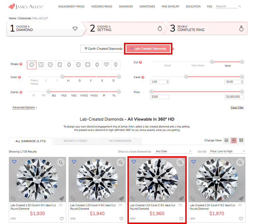
Task: Open the Ships by Any Date dropdown
Action: [x=173, y=151]
